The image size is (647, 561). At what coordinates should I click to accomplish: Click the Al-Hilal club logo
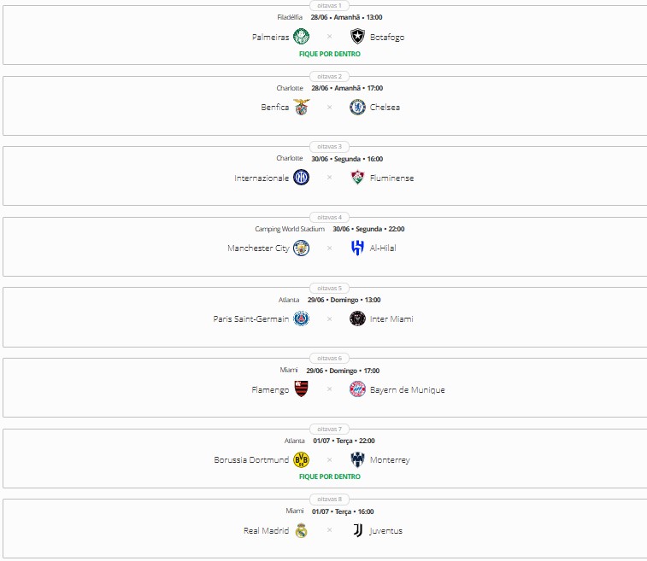click(x=357, y=248)
